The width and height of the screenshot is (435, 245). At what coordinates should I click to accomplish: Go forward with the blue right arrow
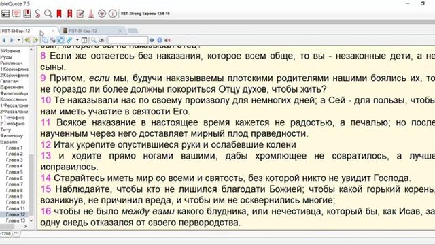point(12,40)
